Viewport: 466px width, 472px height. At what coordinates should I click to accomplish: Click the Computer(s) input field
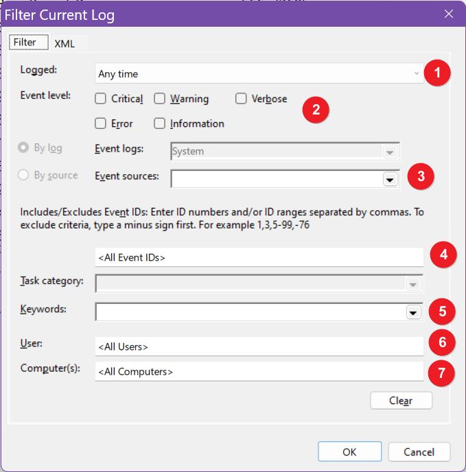click(259, 371)
